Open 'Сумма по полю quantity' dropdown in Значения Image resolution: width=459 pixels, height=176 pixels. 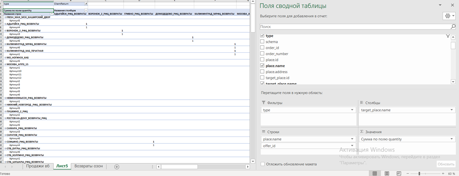point(452,139)
